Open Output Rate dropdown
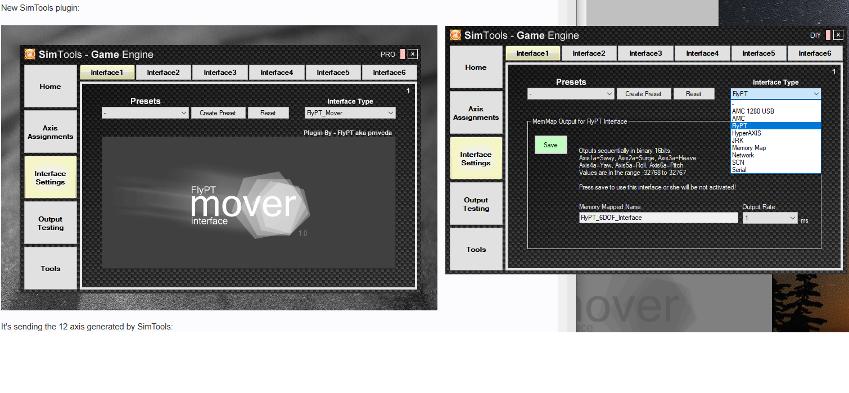Viewport: 849px width, 393px height. click(x=770, y=218)
